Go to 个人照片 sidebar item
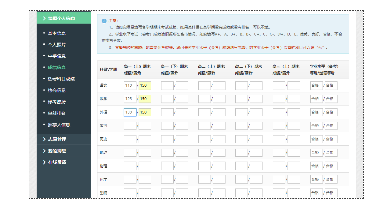This screenshot has width=392, height=207. [x=57, y=45]
